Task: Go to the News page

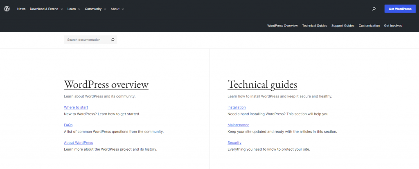Action: click(x=21, y=9)
